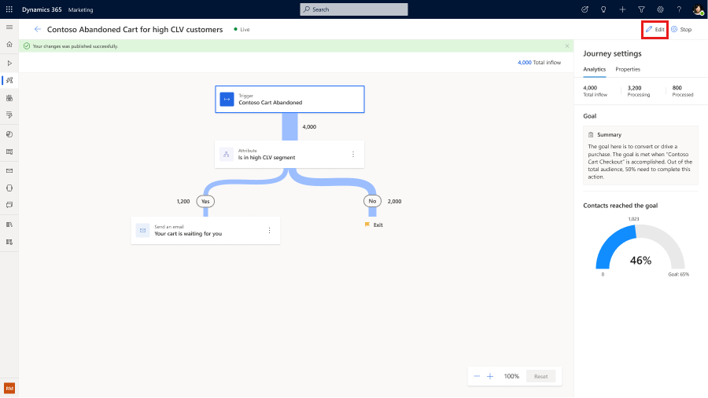Screen dimensions: 708x398
Task: Switch to the Properties tab
Action: tap(628, 69)
